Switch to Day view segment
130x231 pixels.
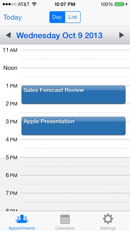tap(57, 17)
